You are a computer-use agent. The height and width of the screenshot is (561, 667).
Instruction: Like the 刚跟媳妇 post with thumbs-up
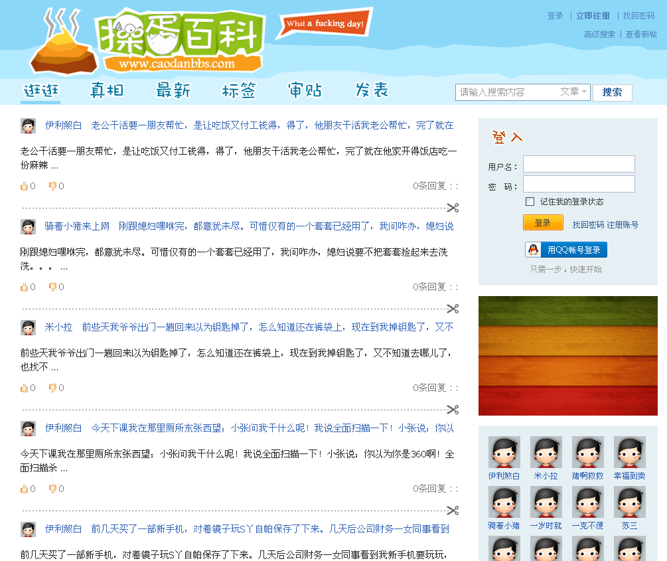[25, 287]
